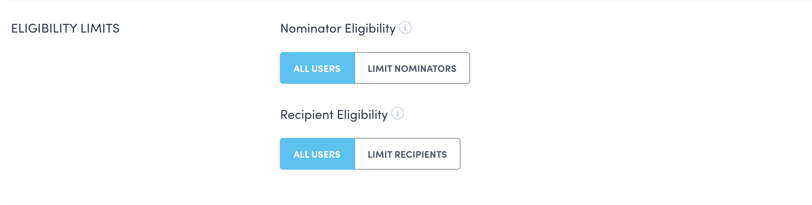Choose All Users under Recipient Eligibility
The width and height of the screenshot is (812, 205).
(317, 154)
